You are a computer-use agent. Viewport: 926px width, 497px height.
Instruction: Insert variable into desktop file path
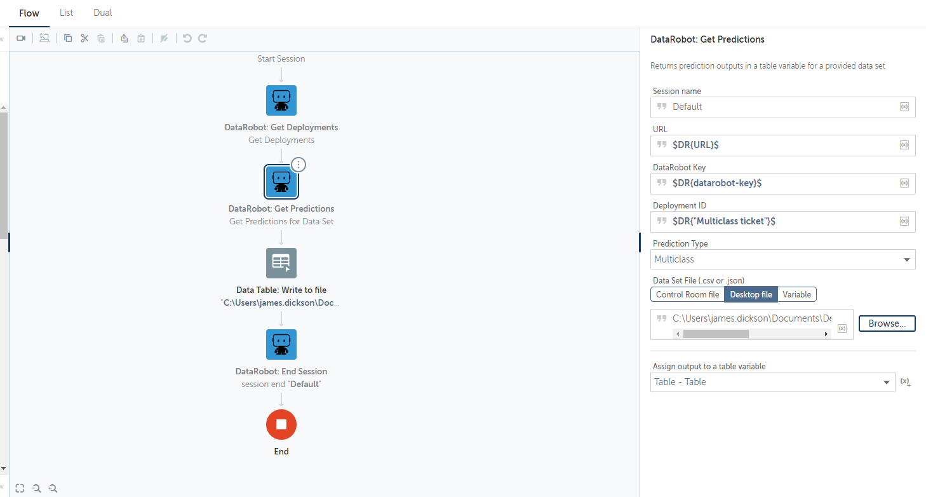point(842,329)
